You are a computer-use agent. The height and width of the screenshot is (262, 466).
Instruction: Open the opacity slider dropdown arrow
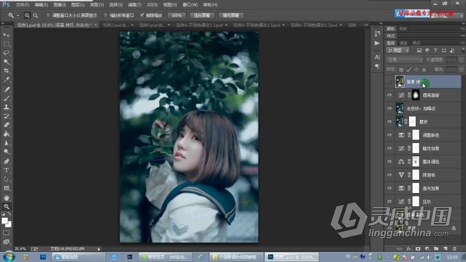[461, 60]
